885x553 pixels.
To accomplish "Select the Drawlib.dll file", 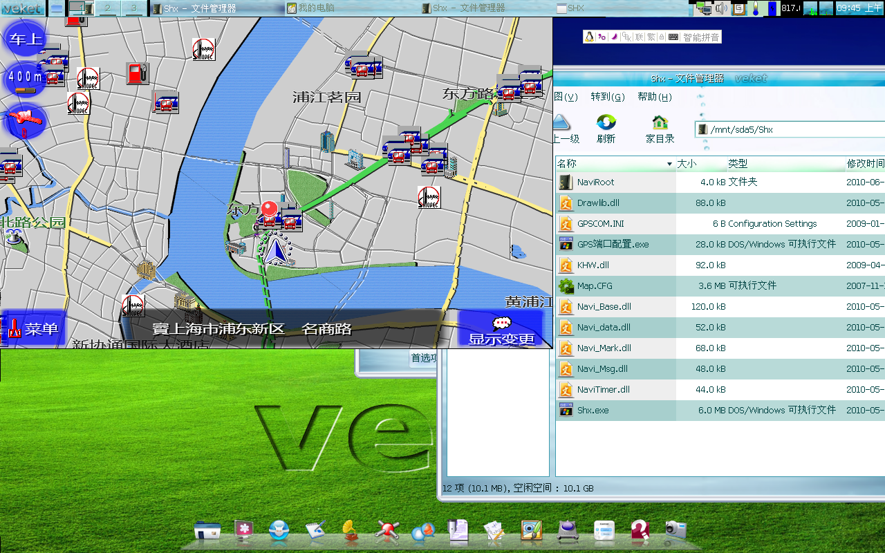I will (598, 203).
